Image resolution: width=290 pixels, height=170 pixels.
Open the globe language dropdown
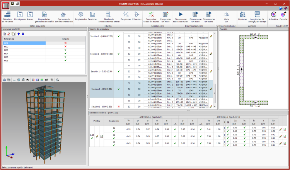pyautogui.click(x=281, y=8)
